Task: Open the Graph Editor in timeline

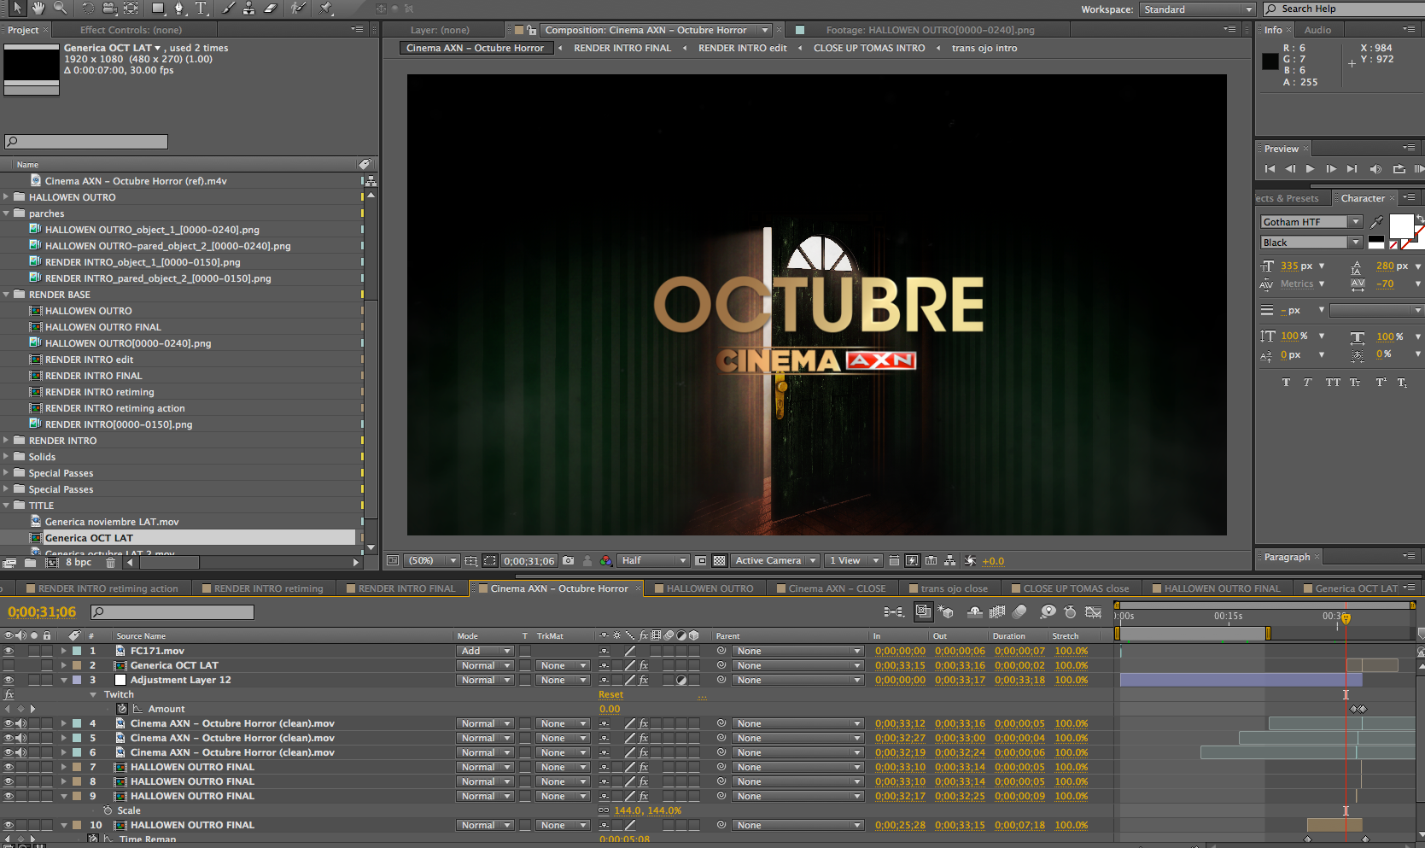Action: tap(1093, 611)
